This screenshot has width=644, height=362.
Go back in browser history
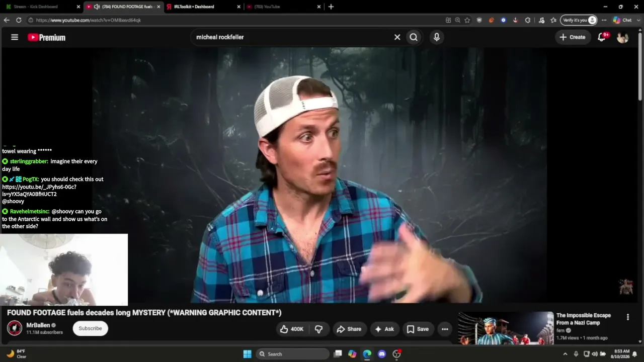[x=7, y=20]
